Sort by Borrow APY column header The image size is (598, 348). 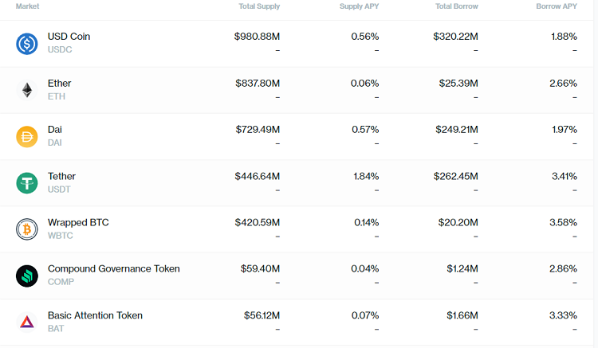click(557, 6)
